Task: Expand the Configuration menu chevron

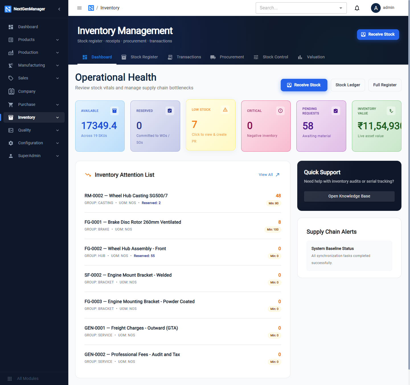Action: tap(58, 143)
